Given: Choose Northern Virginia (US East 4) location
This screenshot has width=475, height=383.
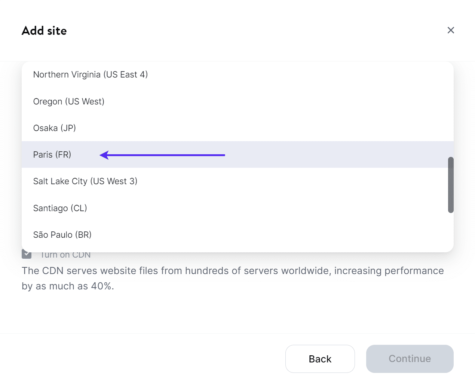Looking at the screenshot, I should (91, 75).
